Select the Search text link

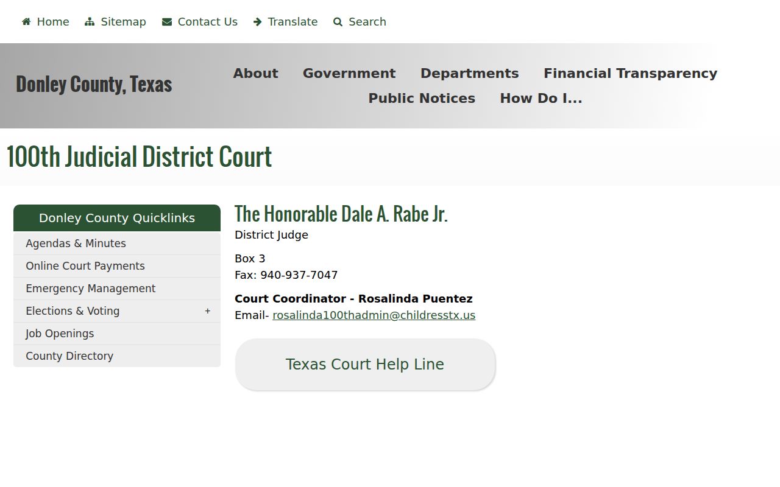[367, 22]
